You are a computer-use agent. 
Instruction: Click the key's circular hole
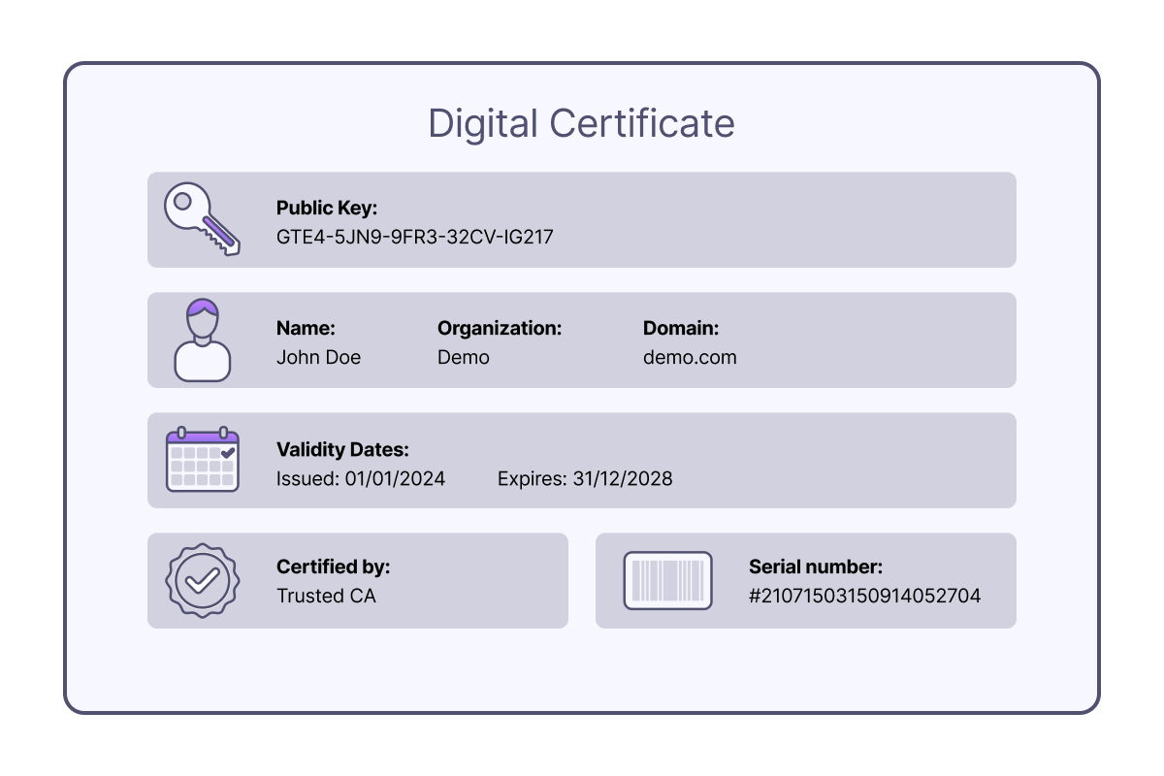pos(184,204)
